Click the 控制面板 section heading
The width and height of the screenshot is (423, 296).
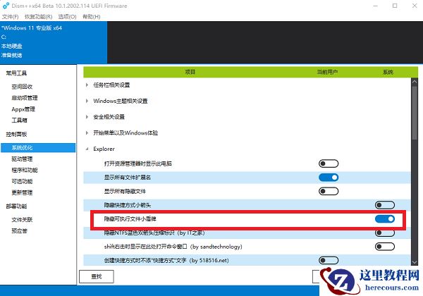16,134
